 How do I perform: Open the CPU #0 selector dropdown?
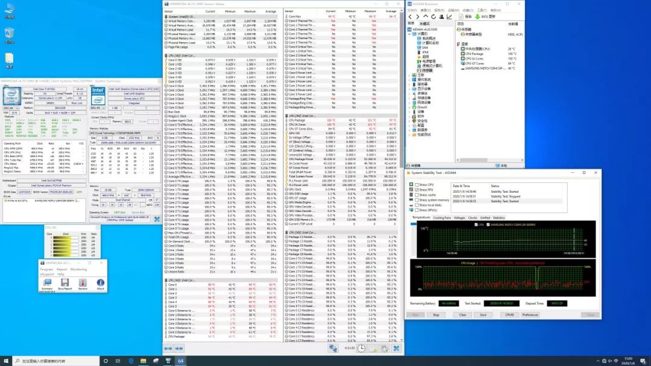click(11, 108)
